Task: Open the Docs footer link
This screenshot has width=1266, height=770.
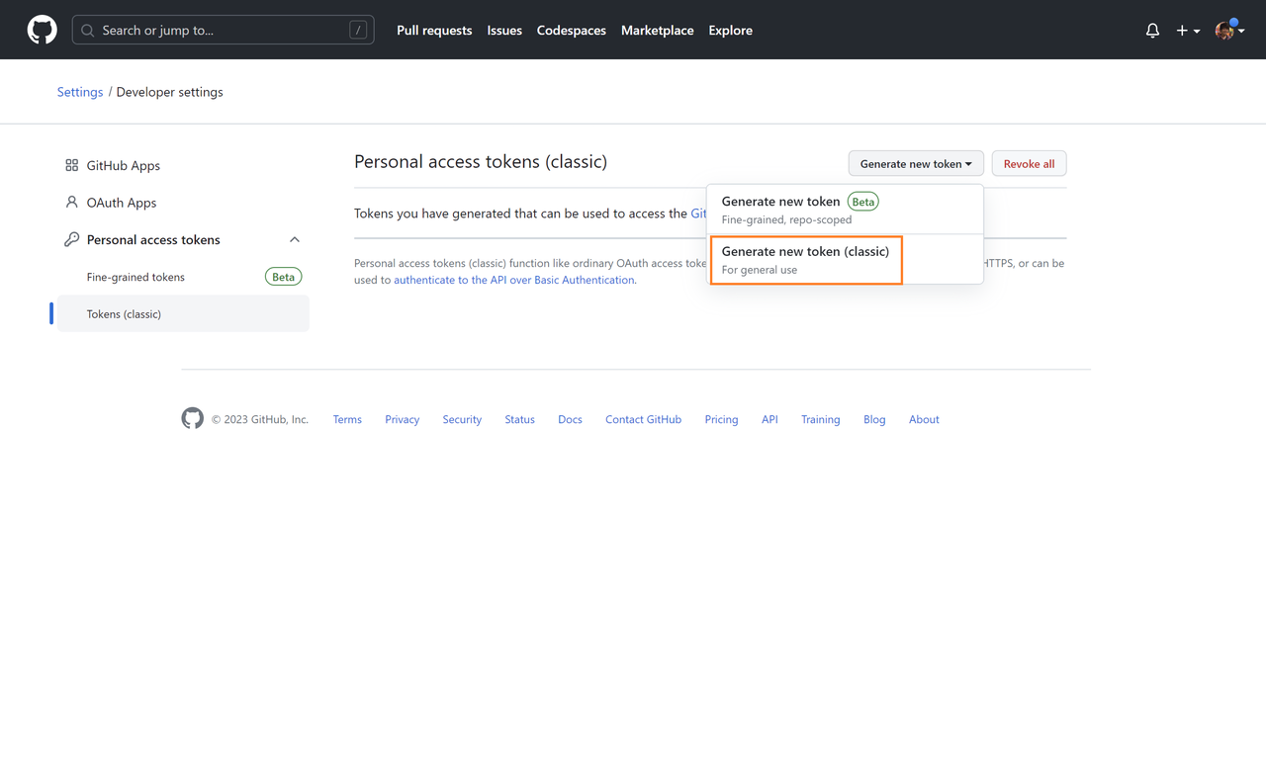Action: tap(570, 419)
